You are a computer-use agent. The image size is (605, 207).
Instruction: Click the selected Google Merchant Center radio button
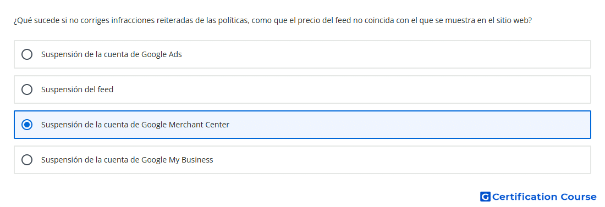27,125
